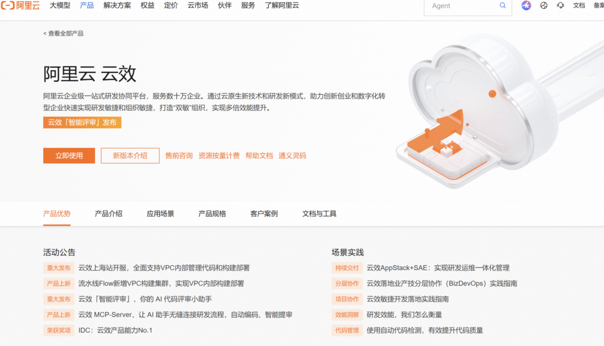Go back via 查看全部产品 link
The width and height of the screenshot is (604, 346).
click(x=63, y=34)
